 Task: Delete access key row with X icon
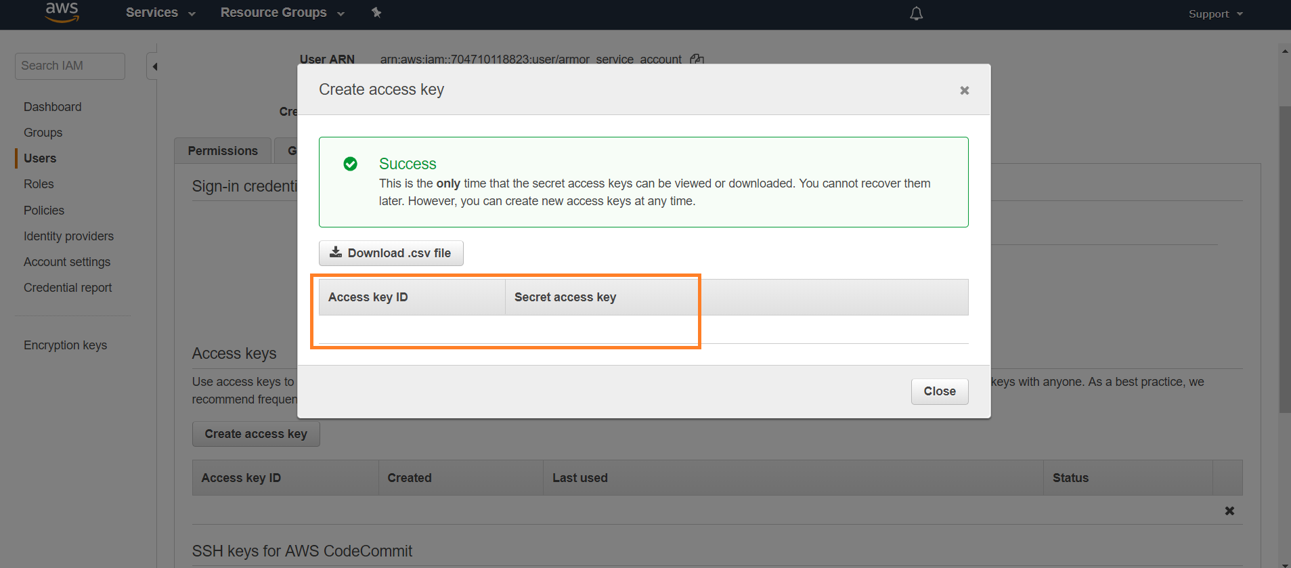(1229, 511)
